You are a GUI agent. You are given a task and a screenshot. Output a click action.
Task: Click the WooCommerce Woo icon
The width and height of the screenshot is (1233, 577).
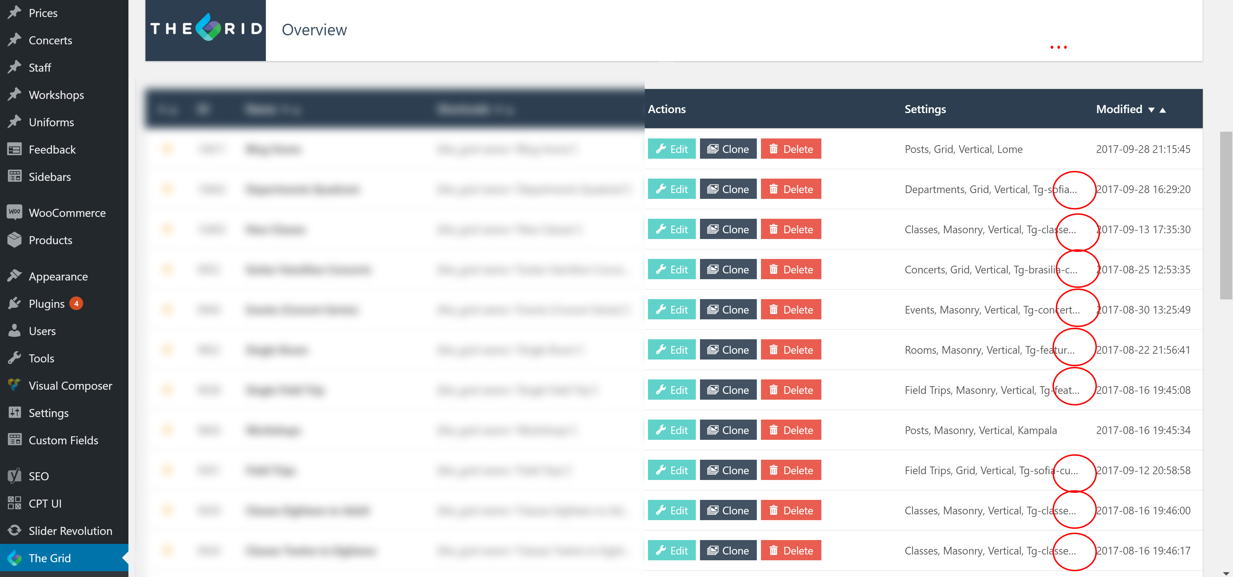[x=14, y=212]
